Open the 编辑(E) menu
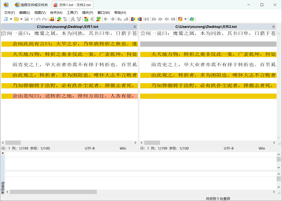 pos(25,13)
